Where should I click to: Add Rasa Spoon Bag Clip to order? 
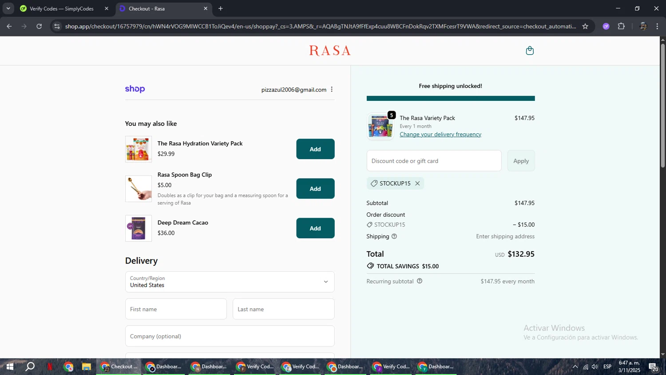point(315,188)
